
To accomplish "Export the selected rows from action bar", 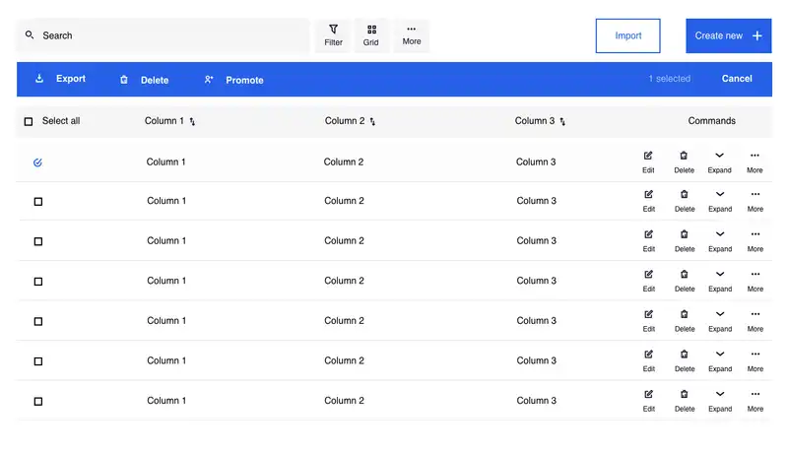I will 60,79.
